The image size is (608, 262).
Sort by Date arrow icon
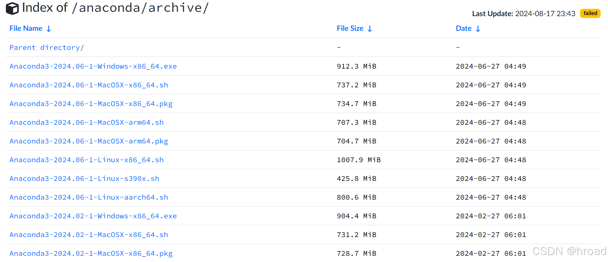click(x=478, y=29)
